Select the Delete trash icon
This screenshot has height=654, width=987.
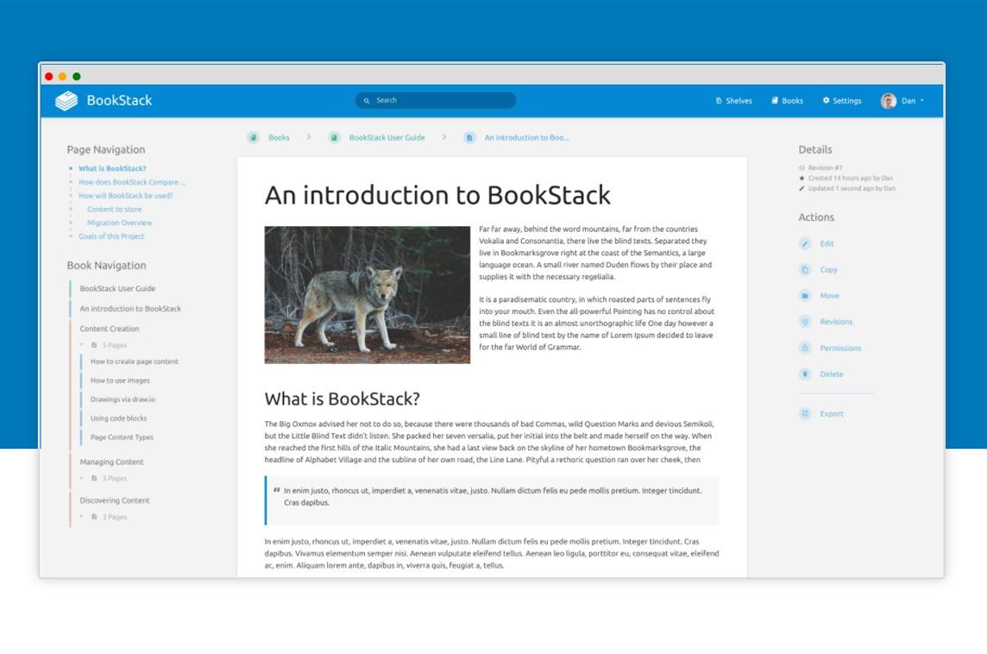pos(805,374)
